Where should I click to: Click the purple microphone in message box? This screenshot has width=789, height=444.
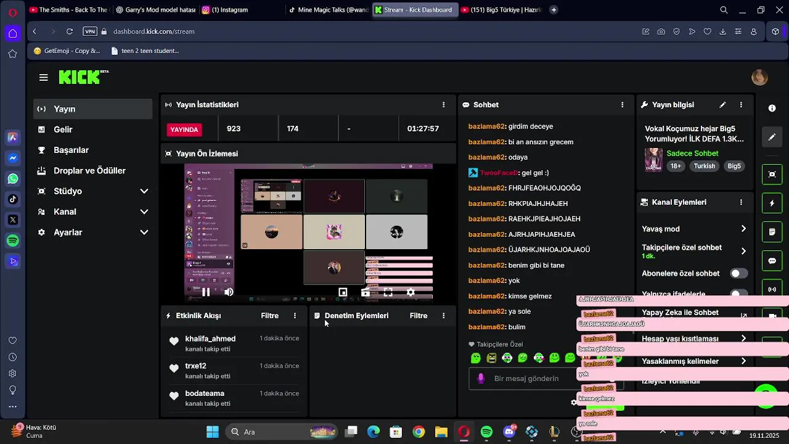tap(481, 379)
